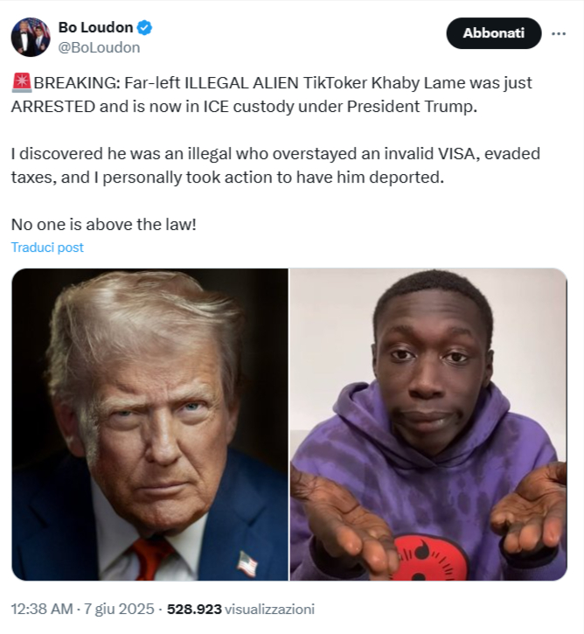Click the 12:38 AM timestamp
This screenshot has width=584, height=634.
42,609
